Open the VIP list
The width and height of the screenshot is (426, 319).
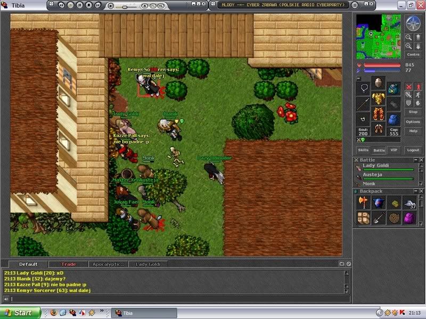[394, 150]
